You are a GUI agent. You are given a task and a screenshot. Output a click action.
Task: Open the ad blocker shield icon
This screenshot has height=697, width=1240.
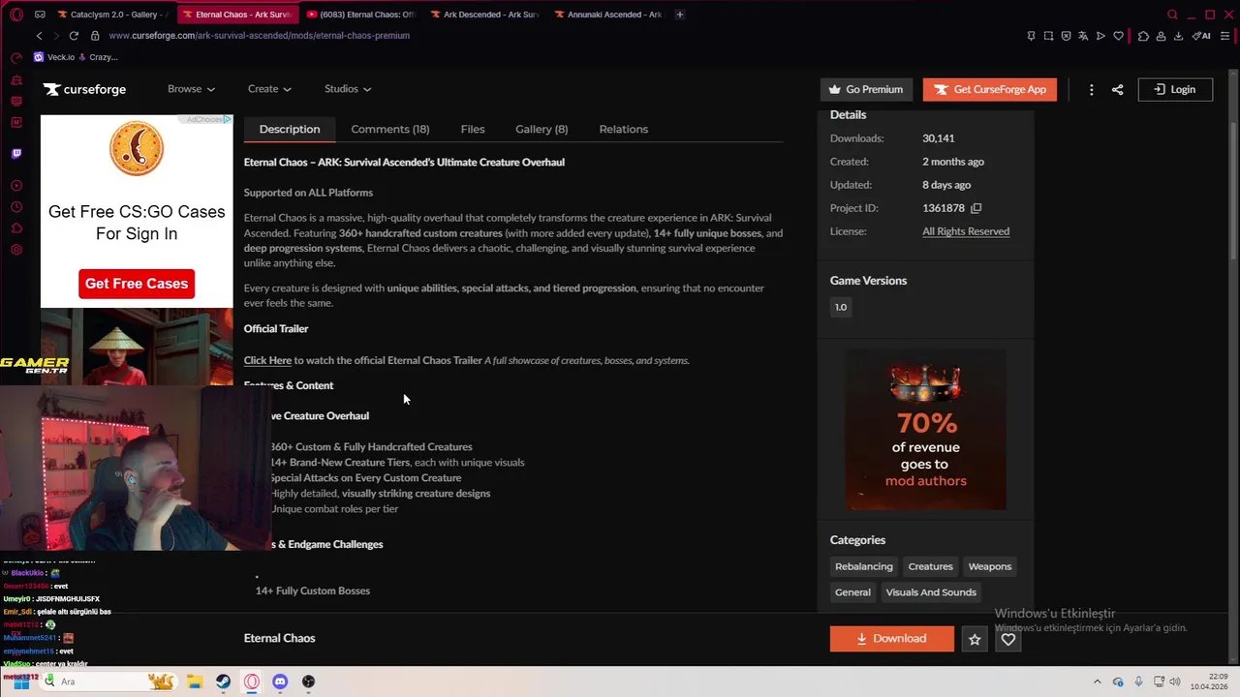[1066, 36]
